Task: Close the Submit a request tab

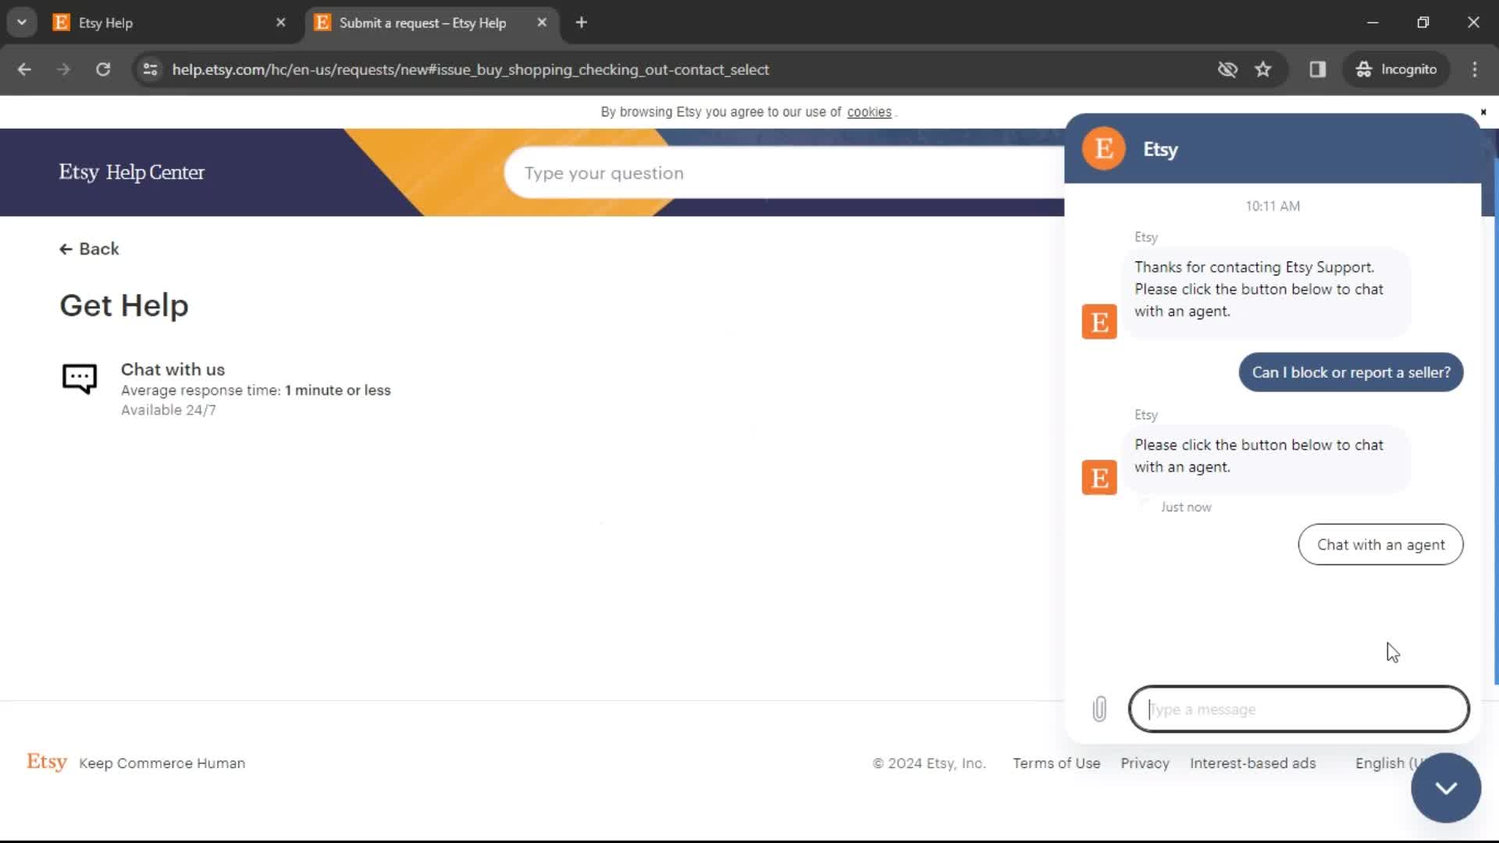Action: coord(542,23)
